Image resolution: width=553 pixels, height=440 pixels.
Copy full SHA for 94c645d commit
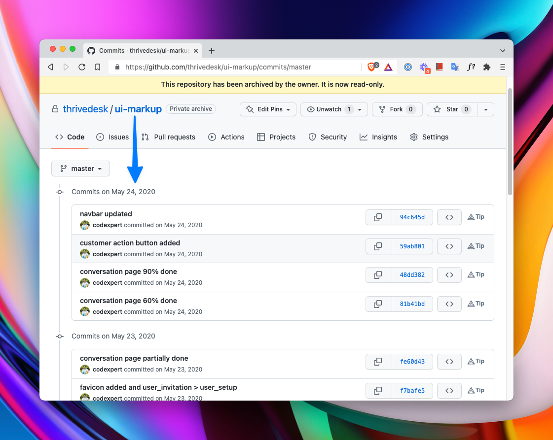click(x=378, y=217)
